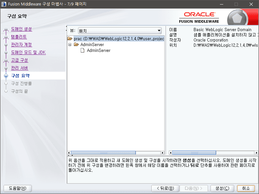
Task: Click the 구성 요약 active step indicator icon
Action: coord(6,76)
